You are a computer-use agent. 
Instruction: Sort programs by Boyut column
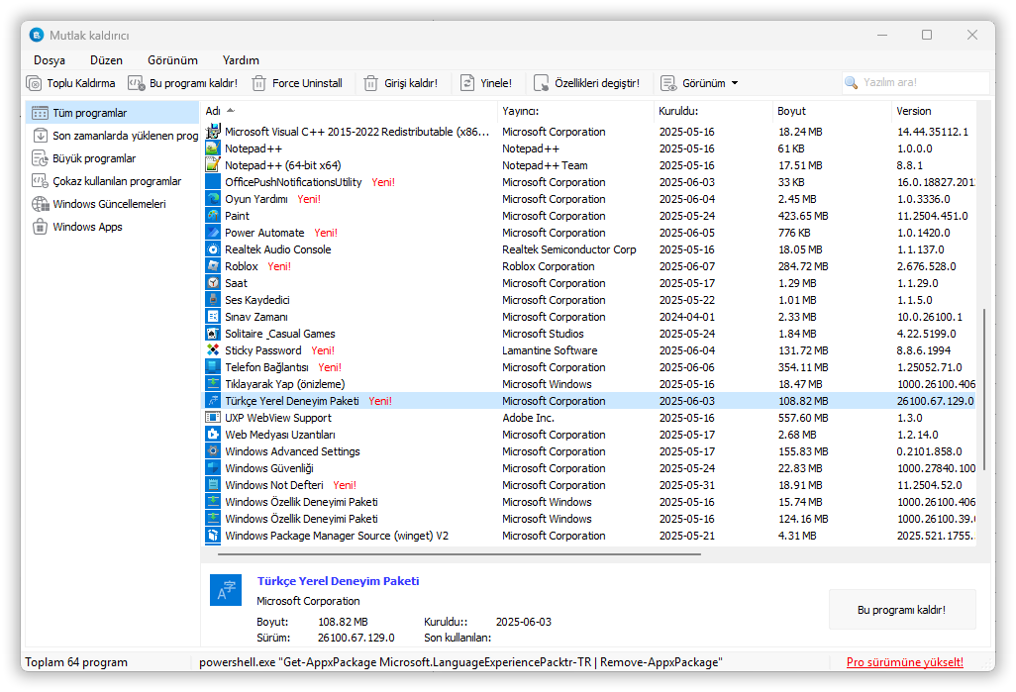pyautogui.click(x=833, y=111)
